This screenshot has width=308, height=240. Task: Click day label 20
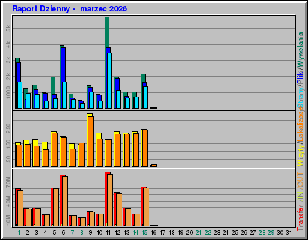(189, 233)
